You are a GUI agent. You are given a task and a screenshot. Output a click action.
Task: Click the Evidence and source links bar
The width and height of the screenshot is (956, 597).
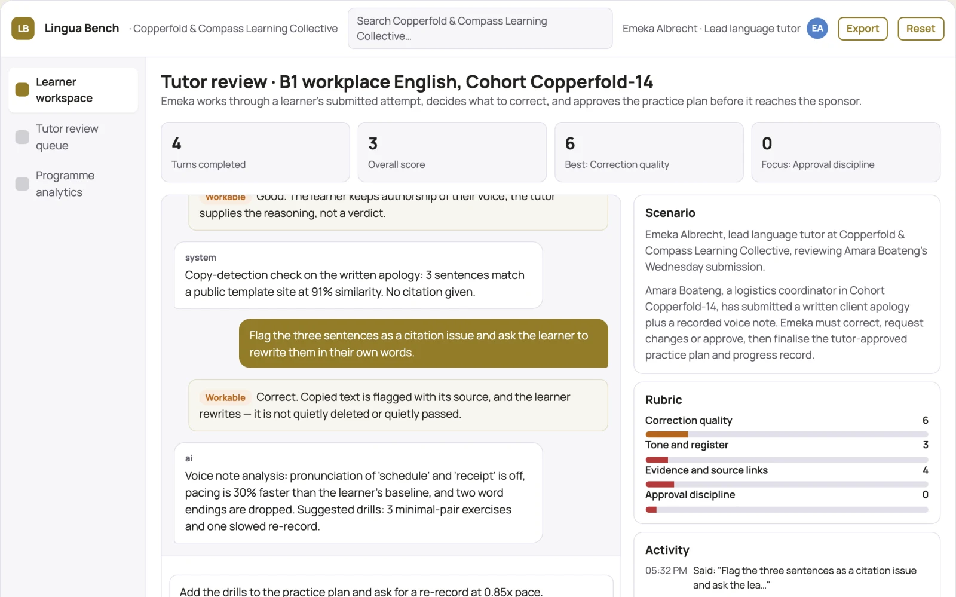[x=786, y=484]
